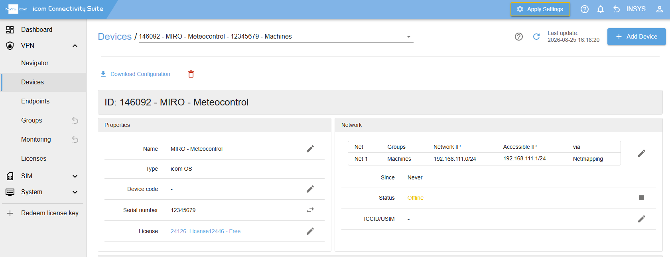Viewport: 670px width, 257px height.
Task: Click the MIRO - Meteocontrol name value
Action: click(197, 149)
